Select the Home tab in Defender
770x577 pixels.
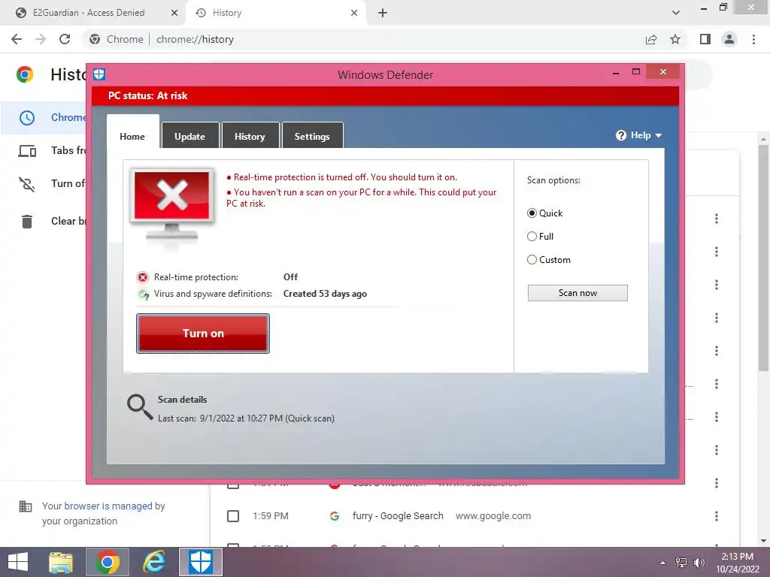132,132
